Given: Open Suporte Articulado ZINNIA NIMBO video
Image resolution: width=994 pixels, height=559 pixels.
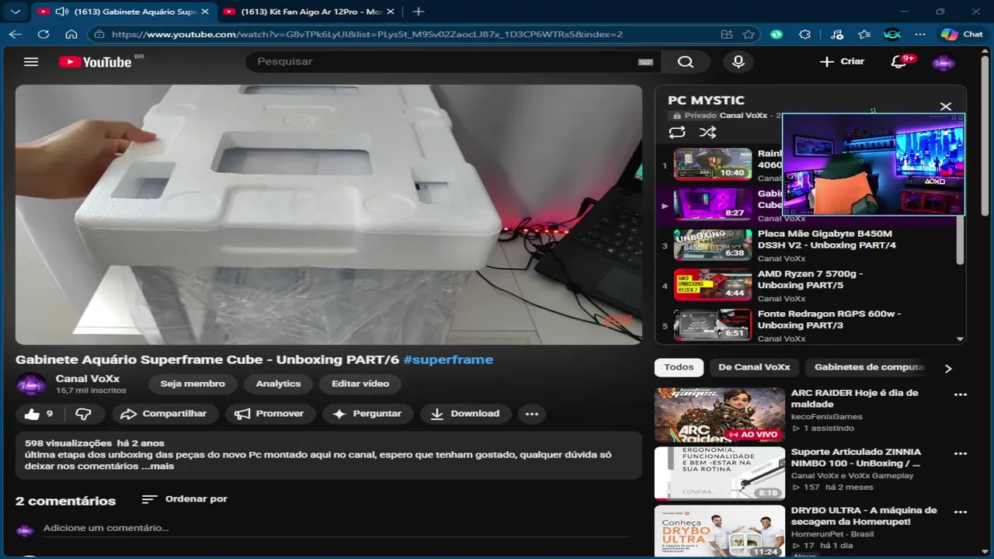Looking at the screenshot, I should click(x=856, y=457).
